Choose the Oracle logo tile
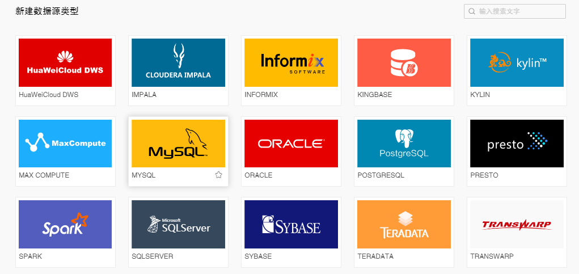This screenshot has height=274, width=579. 291,144
